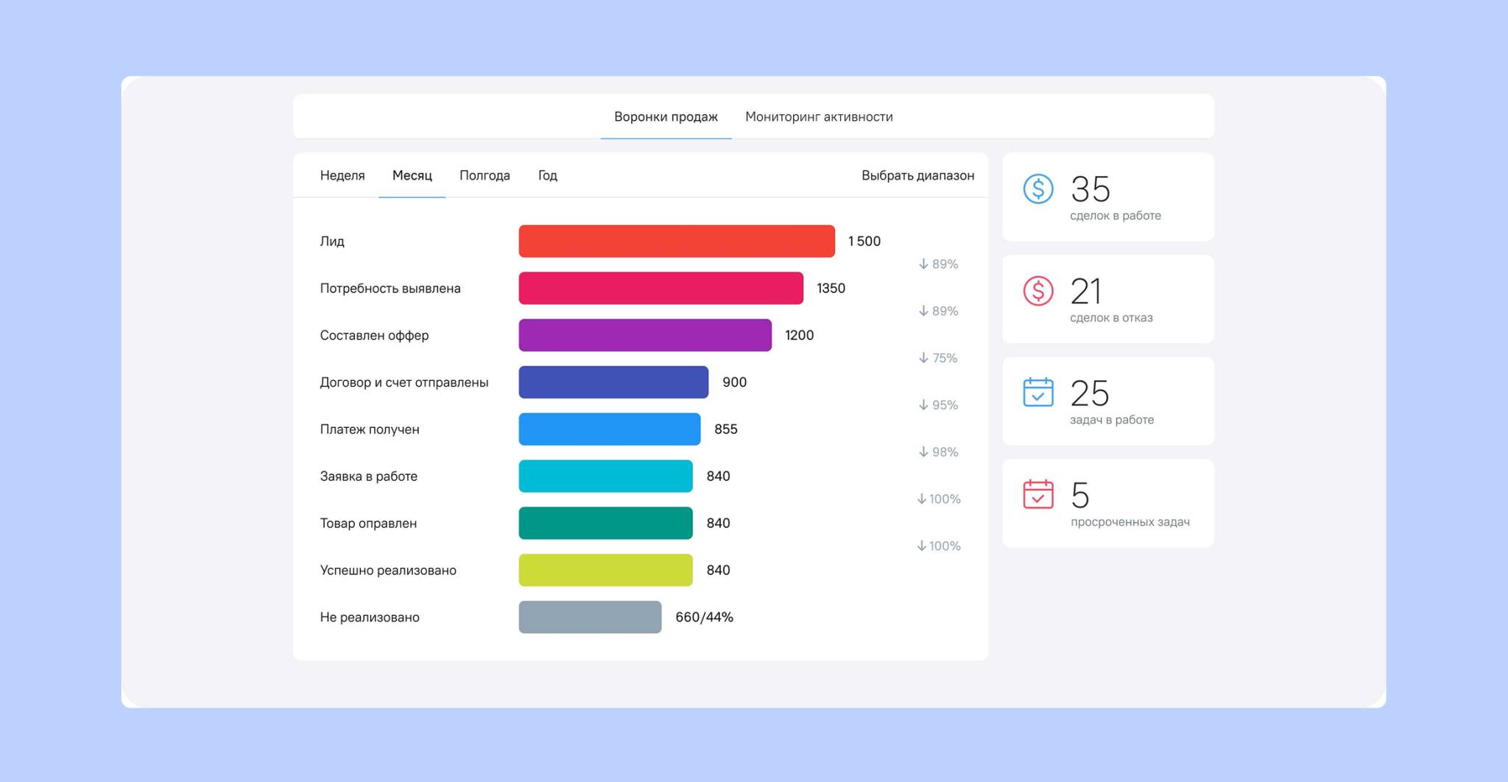1508x782 pixels.
Task: Switch period to Год
Action: point(547,175)
